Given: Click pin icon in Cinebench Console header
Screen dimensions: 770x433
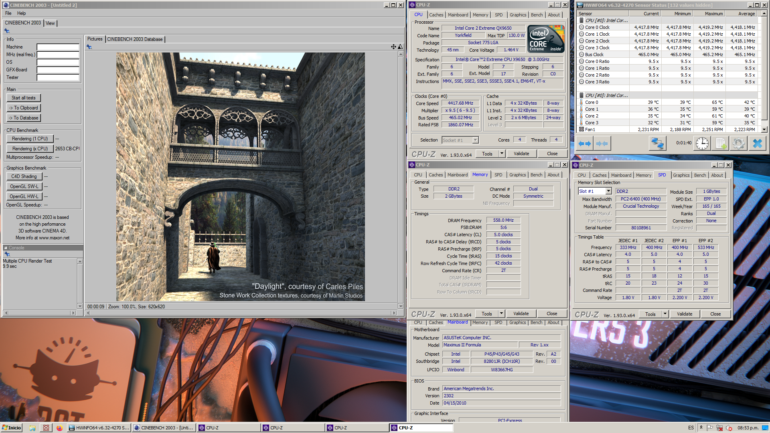Looking at the screenshot, I should 7,254.
